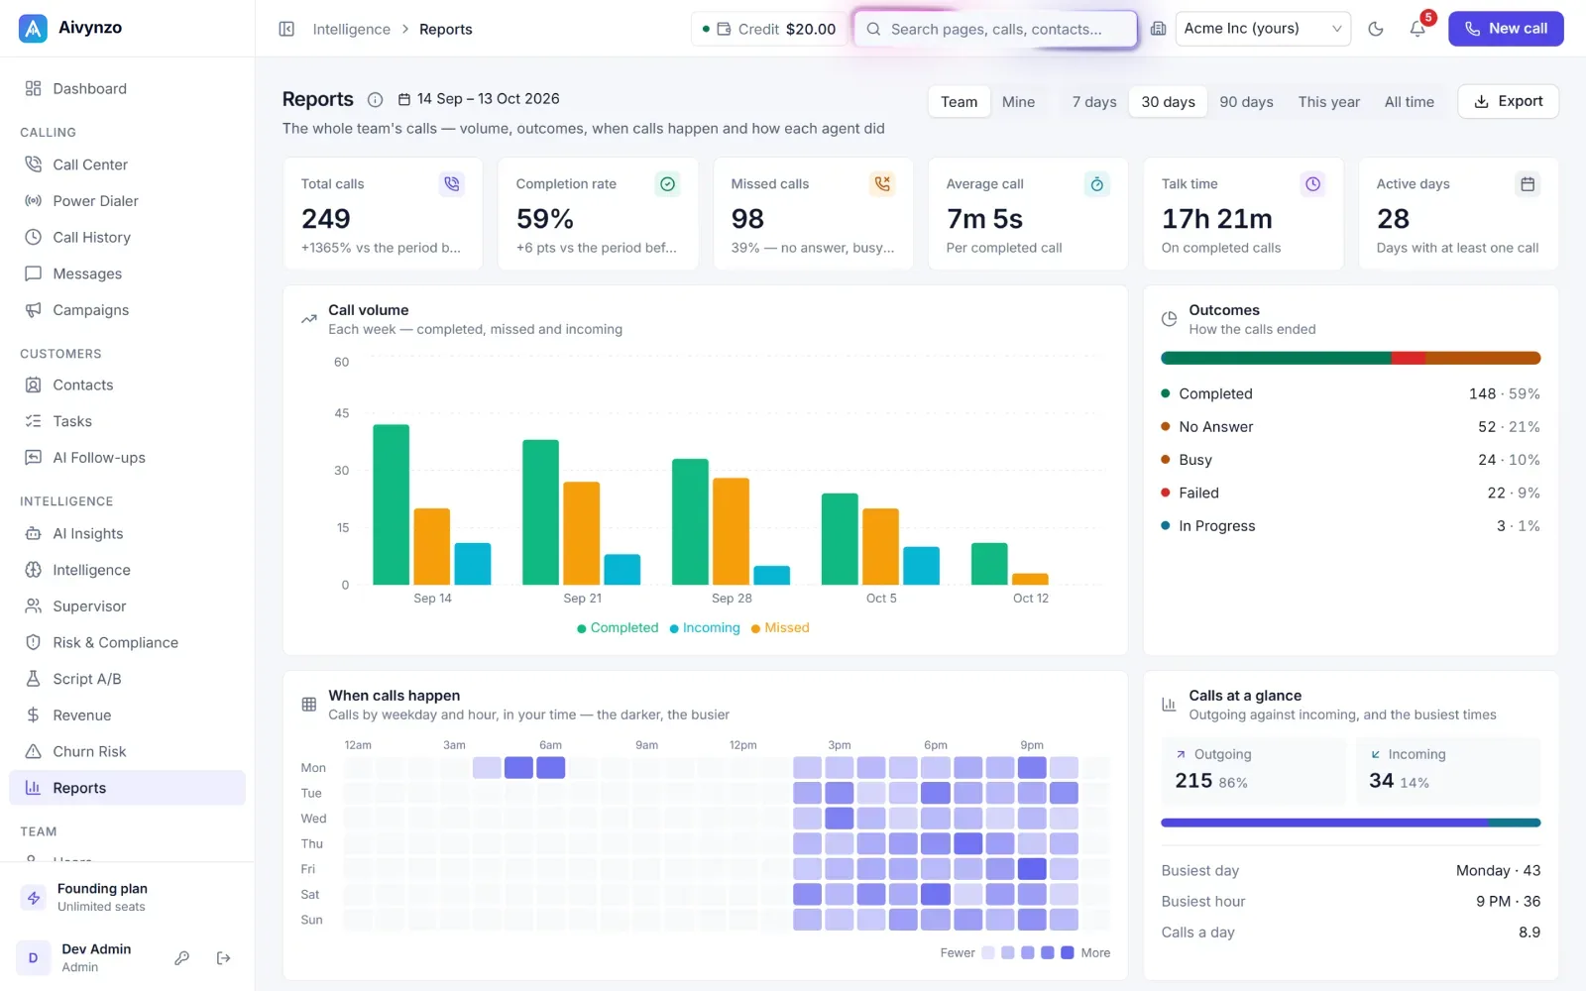Switch to dark mode moon icon
The image size is (1586, 991).
click(1376, 29)
